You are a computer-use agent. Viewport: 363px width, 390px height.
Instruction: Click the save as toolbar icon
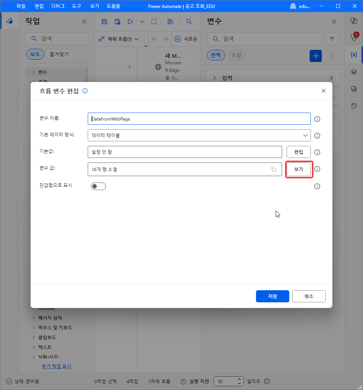[x=117, y=22]
